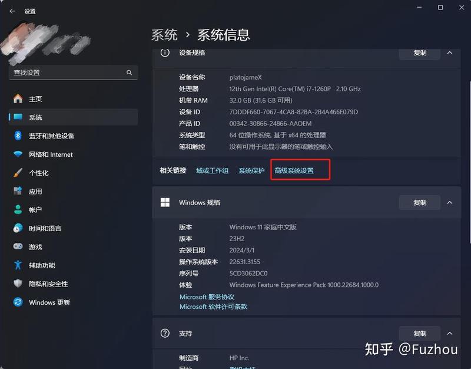Click device ID value starting 7DDDF660
This screenshot has width=471, height=369.
pos(293,112)
